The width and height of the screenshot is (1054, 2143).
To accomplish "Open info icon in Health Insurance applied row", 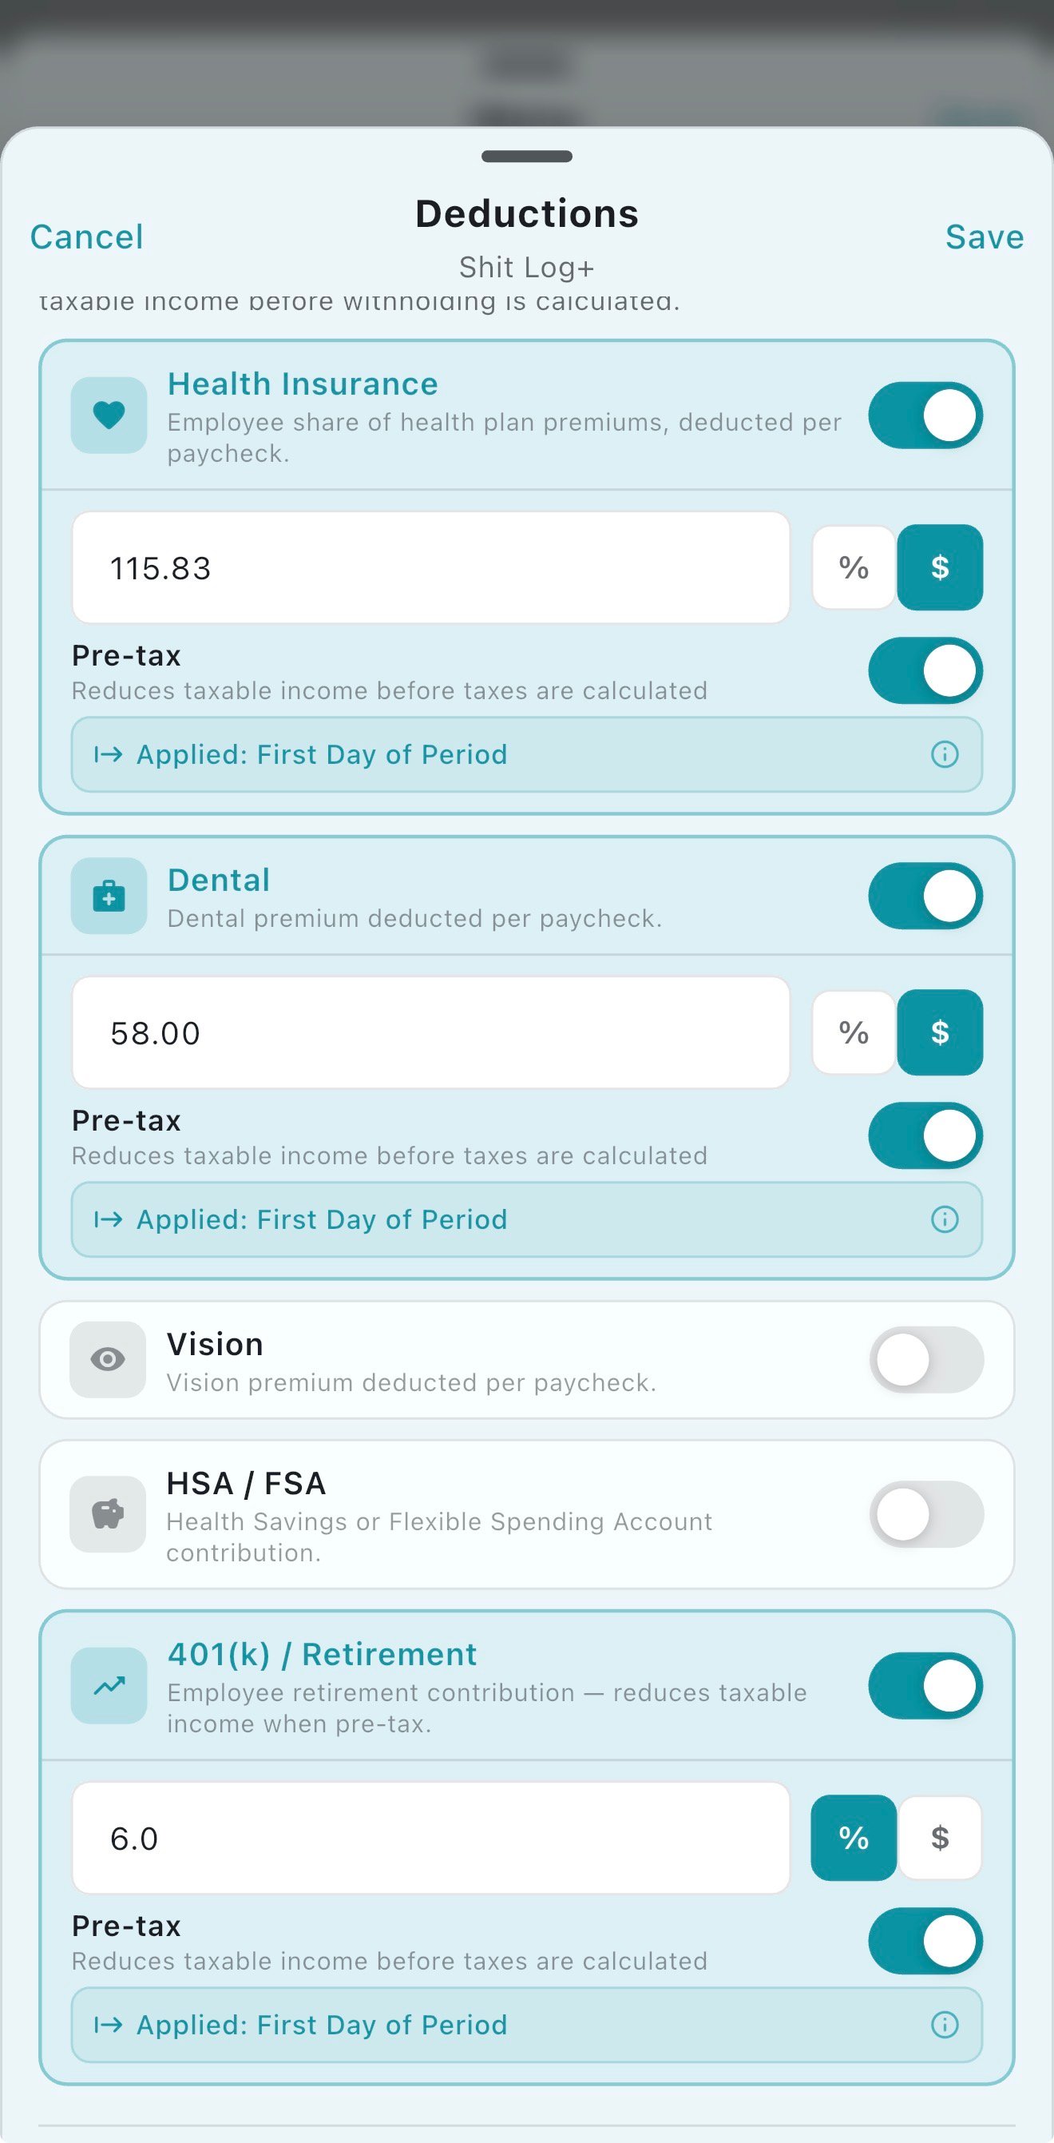I will pyautogui.click(x=945, y=754).
